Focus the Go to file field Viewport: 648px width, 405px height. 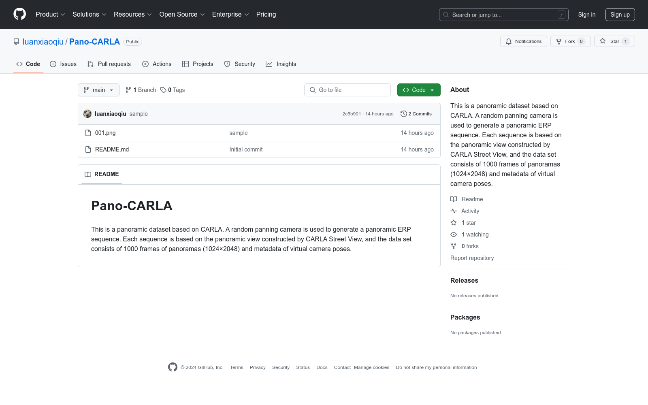[x=347, y=90]
